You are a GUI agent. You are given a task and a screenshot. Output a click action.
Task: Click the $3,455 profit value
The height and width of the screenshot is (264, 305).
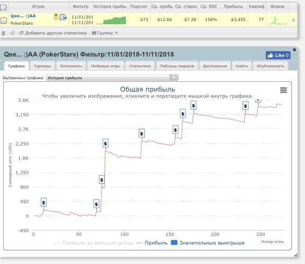[x=238, y=19]
